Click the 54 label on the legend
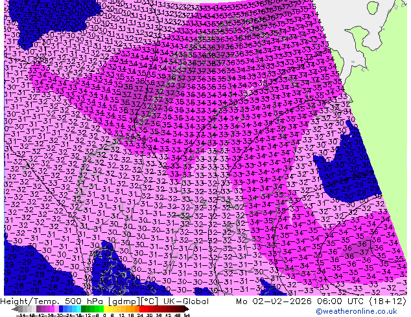This screenshot has height=317, width=411. (x=187, y=315)
